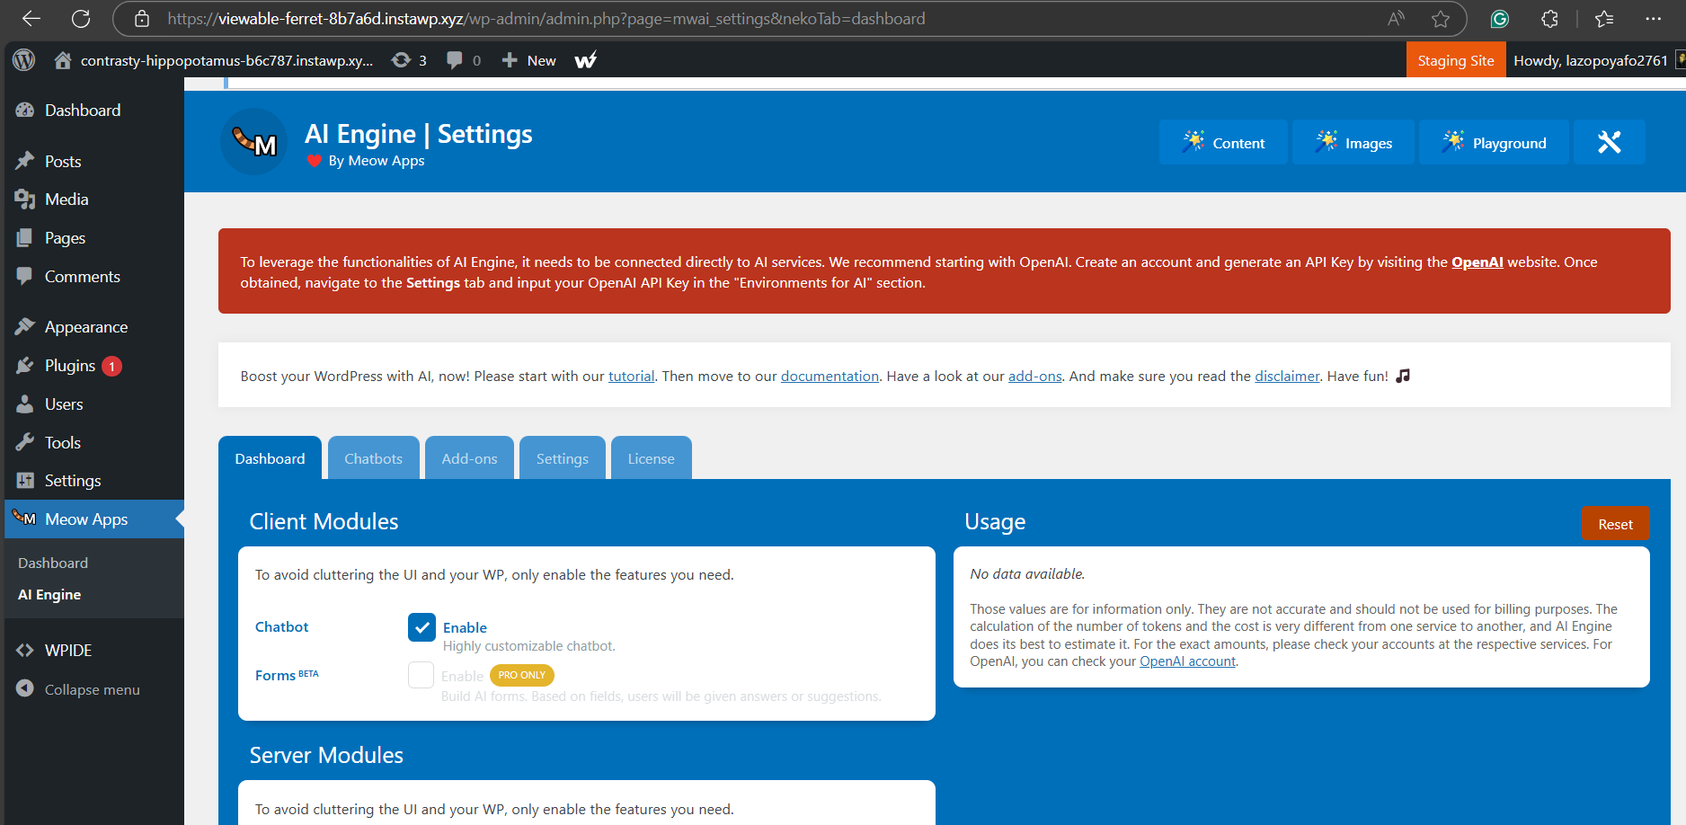Click PRO ONLY badge
Screen dimensions: 1686x825
521,675
